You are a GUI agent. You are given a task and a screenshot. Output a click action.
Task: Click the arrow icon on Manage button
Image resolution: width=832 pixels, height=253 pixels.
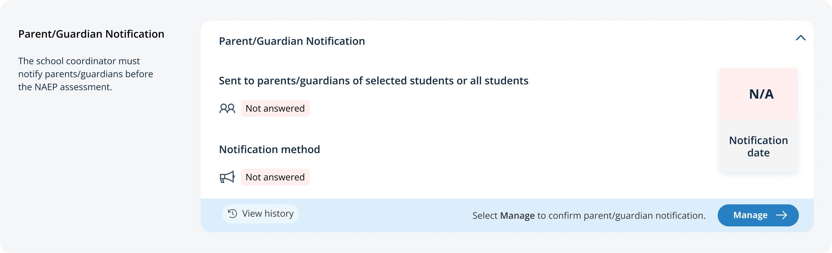(782, 215)
